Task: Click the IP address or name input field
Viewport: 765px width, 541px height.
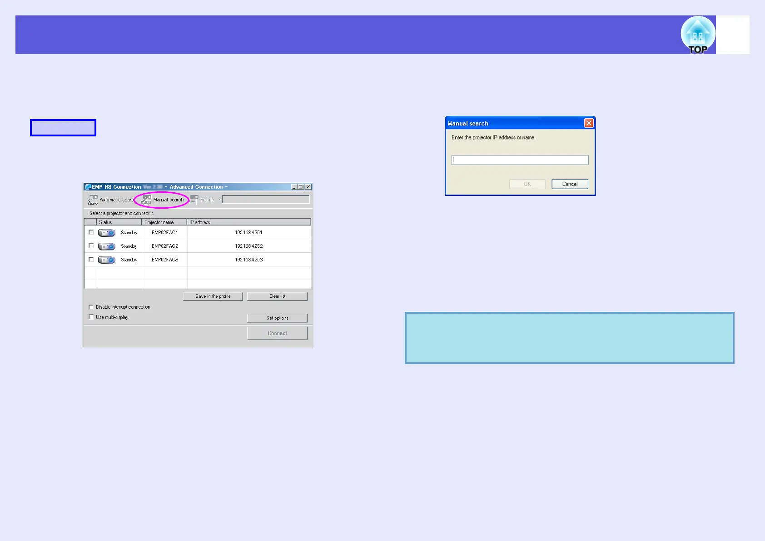Action: [520, 160]
